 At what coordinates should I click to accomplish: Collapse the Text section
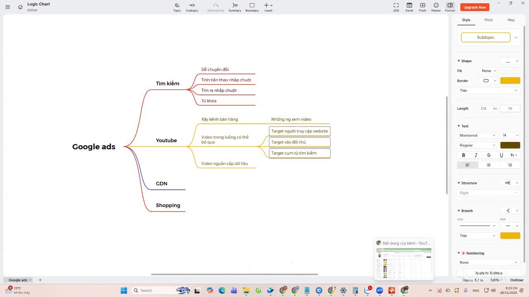tap(459, 126)
